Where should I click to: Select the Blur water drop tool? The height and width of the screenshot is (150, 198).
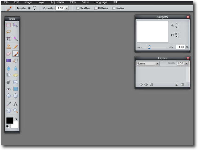[9, 68]
